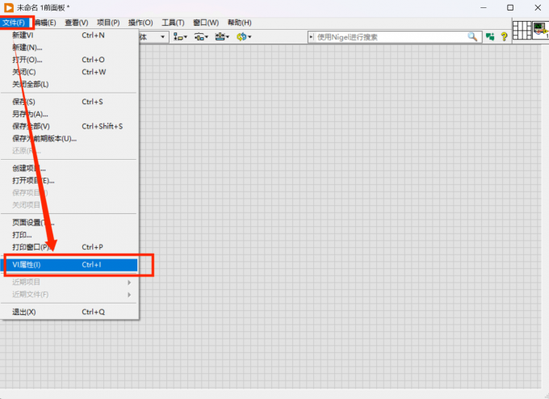Select 关闭全部(L) menu entry
This screenshot has width=549, height=399.
(69, 85)
